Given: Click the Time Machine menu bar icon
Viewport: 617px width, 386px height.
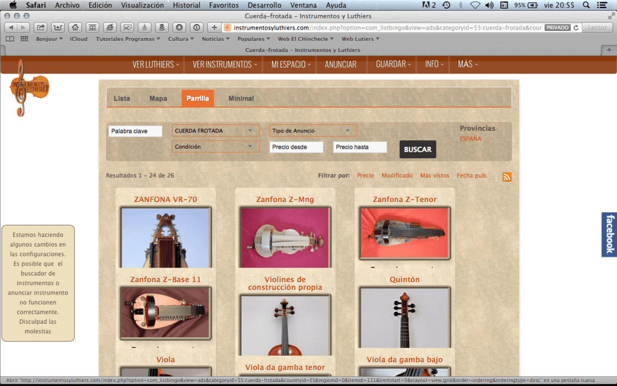Looking at the screenshot, I should tap(446, 5).
